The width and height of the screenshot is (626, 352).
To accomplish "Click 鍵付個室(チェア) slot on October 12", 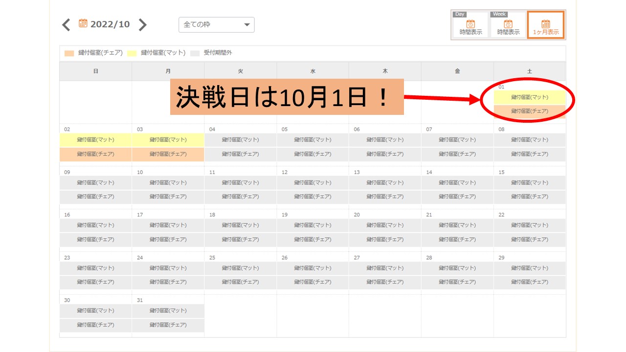I will pyautogui.click(x=313, y=197).
